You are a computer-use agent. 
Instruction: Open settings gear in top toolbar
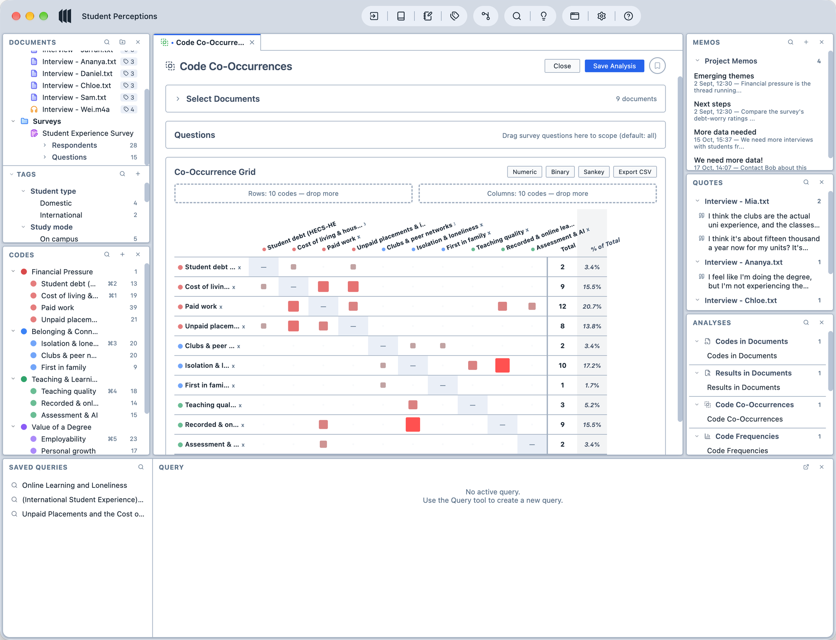click(x=602, y=16)
